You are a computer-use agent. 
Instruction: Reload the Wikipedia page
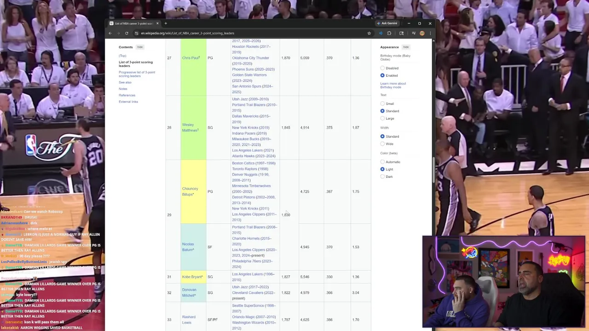tap(127, 33)
